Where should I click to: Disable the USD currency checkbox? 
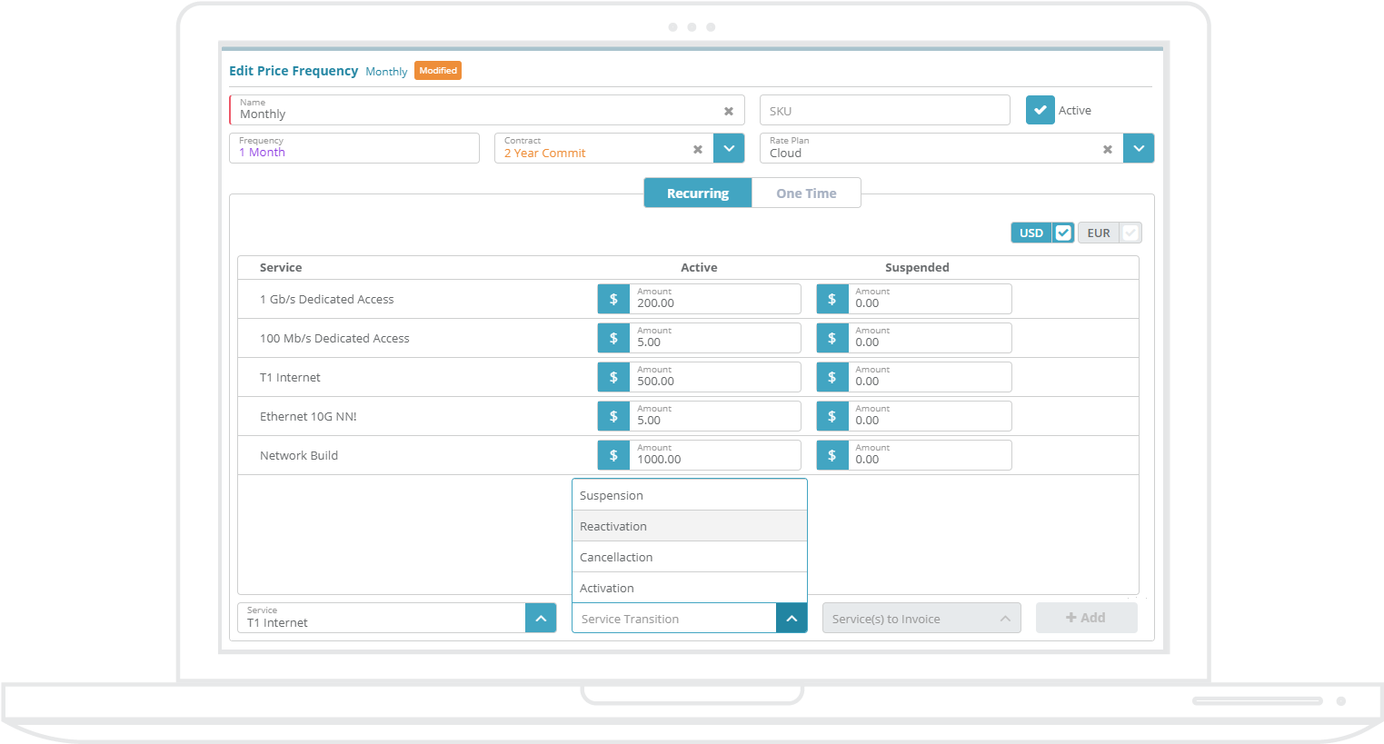click(1063, 232)
